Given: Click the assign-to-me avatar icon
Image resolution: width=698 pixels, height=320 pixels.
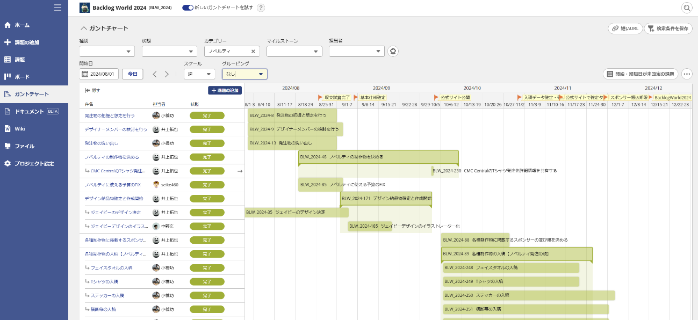Looking at the screenshot, I should (393, 52).
